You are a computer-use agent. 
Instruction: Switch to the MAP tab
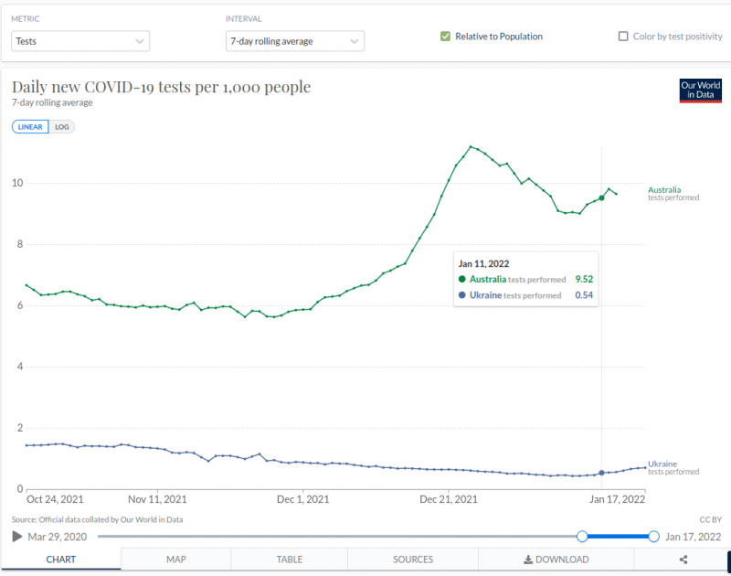(175, 560)
